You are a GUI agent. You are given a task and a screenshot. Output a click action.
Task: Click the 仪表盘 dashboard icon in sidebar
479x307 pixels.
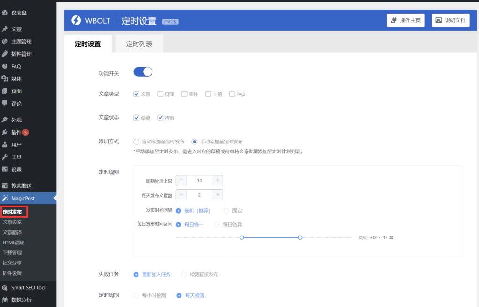point(5,13)
